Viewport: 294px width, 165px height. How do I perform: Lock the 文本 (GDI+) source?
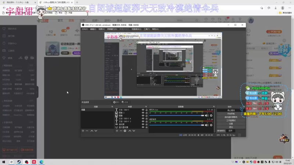point(146,110)
